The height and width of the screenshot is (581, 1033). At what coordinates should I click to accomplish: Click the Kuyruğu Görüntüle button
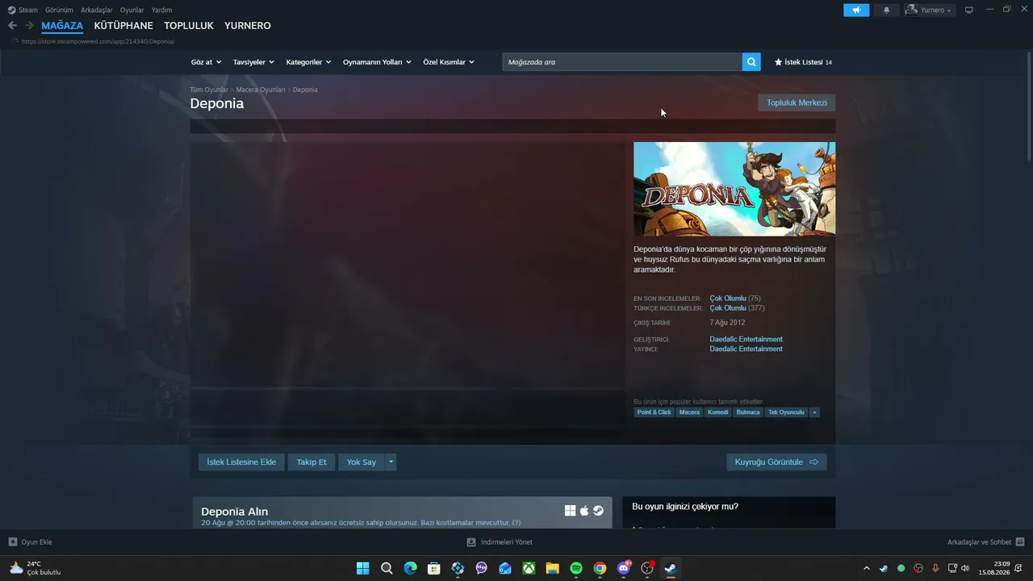[x=776, y=462]
